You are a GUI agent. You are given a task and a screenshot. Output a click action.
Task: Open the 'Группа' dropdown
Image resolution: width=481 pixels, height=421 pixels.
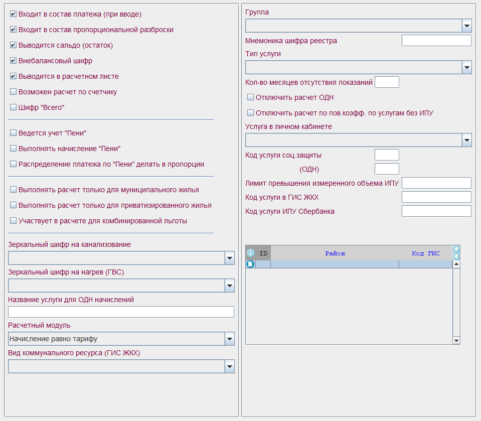tap(466, 26)
